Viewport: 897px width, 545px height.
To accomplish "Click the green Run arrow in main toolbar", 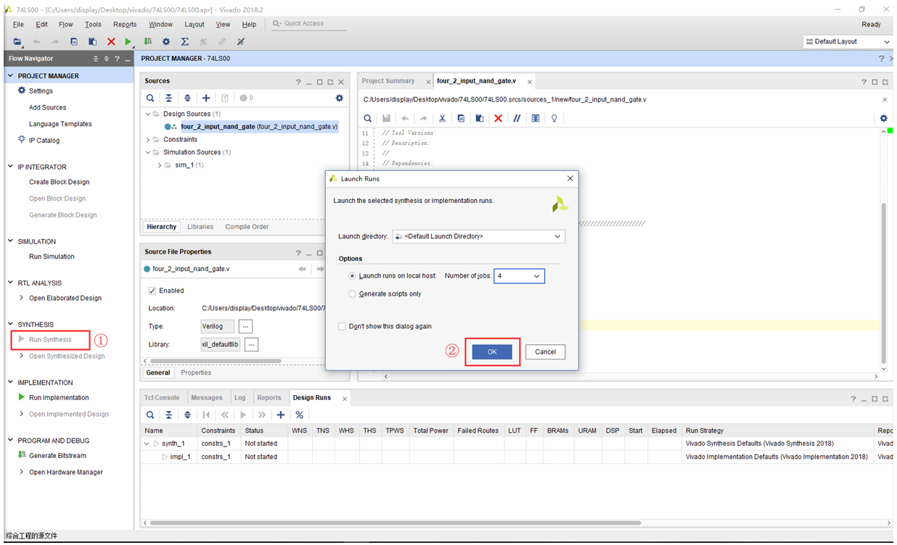I will click(128, 42).
